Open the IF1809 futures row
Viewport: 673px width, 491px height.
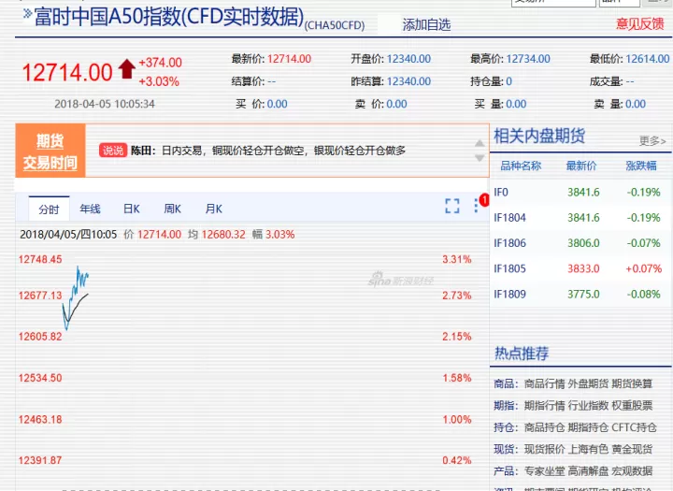point(580,295)
